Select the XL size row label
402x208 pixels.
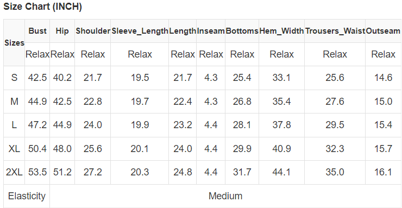[14, 149]
